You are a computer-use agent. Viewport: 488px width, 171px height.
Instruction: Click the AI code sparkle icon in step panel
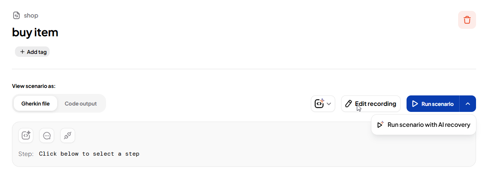coord(26,135)
